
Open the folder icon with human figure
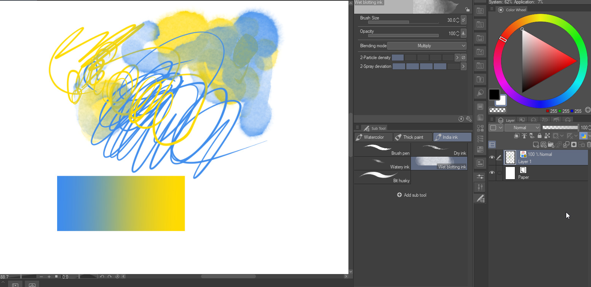(x=480, y=79)
